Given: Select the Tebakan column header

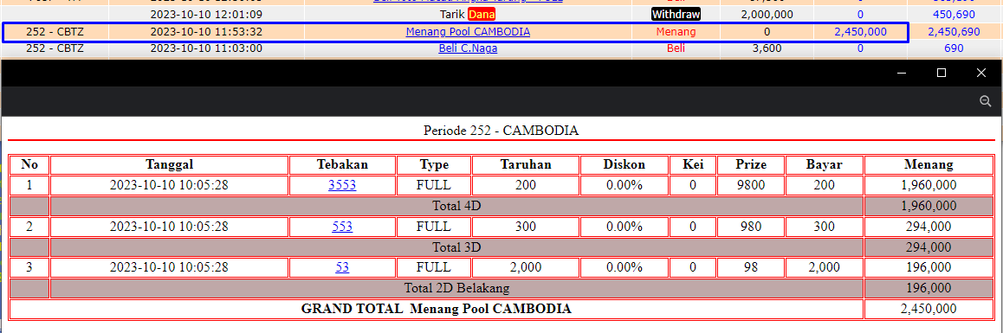Looking at the screenshot, I should point(342,164).
